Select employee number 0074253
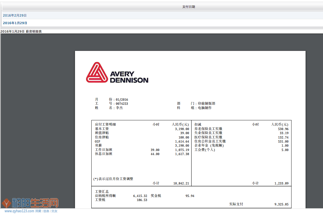 pyautogui.click(x=122, y=104)
